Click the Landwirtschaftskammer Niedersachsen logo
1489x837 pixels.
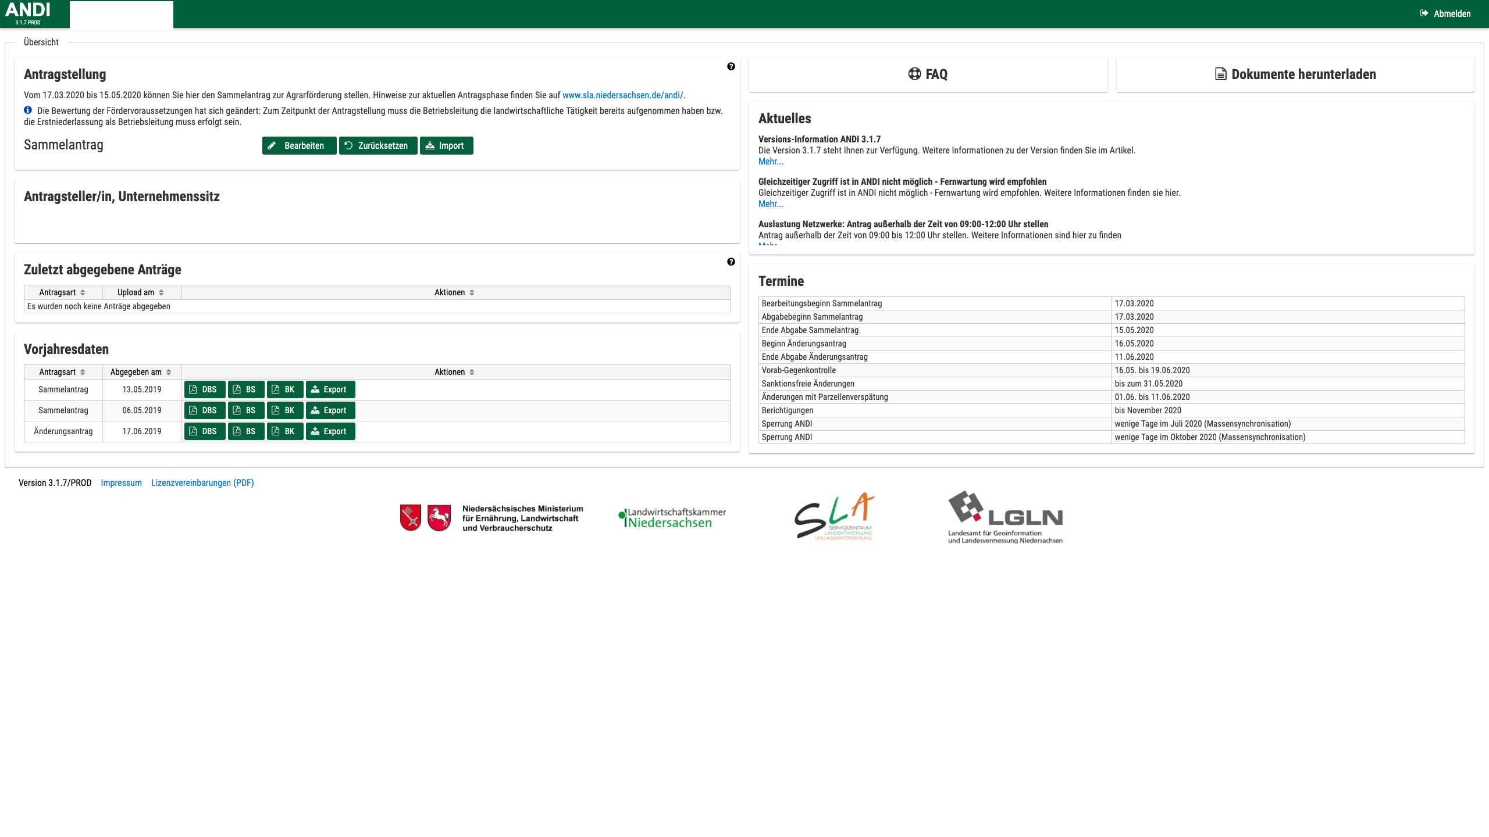tap(672, 517)
